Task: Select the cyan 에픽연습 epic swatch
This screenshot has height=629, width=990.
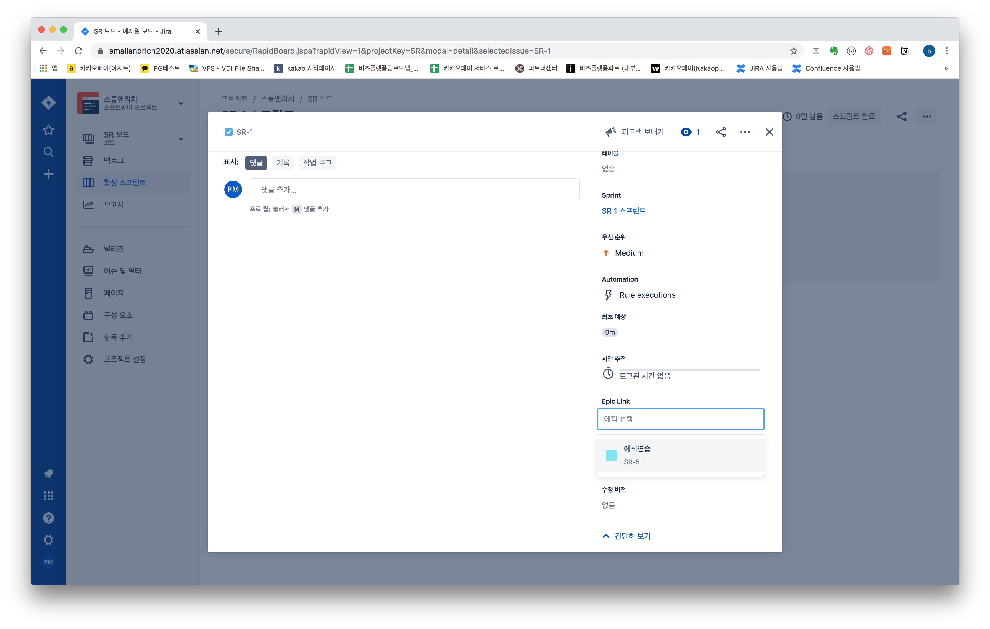Action: [611, 455]
